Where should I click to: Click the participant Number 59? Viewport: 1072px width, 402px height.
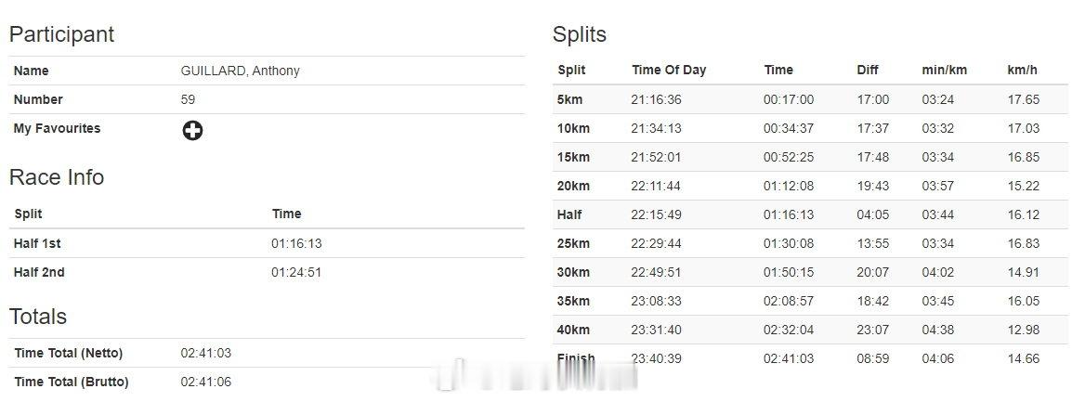tap(188, 100)
